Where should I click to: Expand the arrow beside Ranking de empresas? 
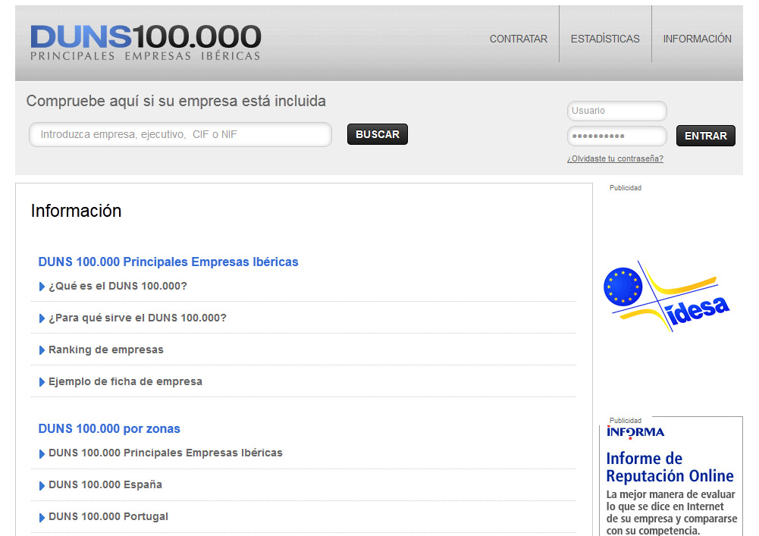[x=42, y=350]
